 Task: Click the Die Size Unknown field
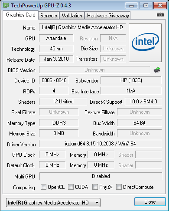[113, 49]
